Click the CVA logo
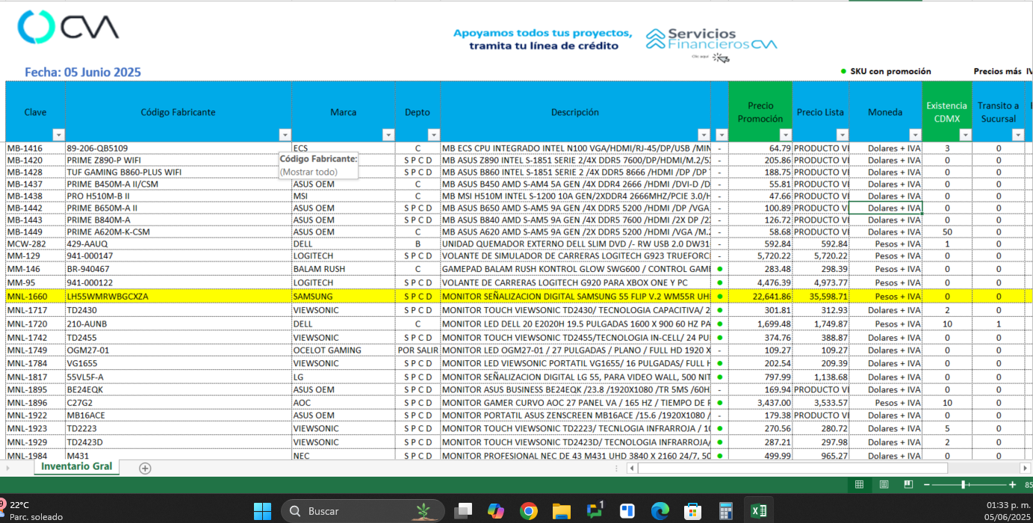Image resolution: width=1033 pixels, height=523 pixels. click(x=68, y=28)
